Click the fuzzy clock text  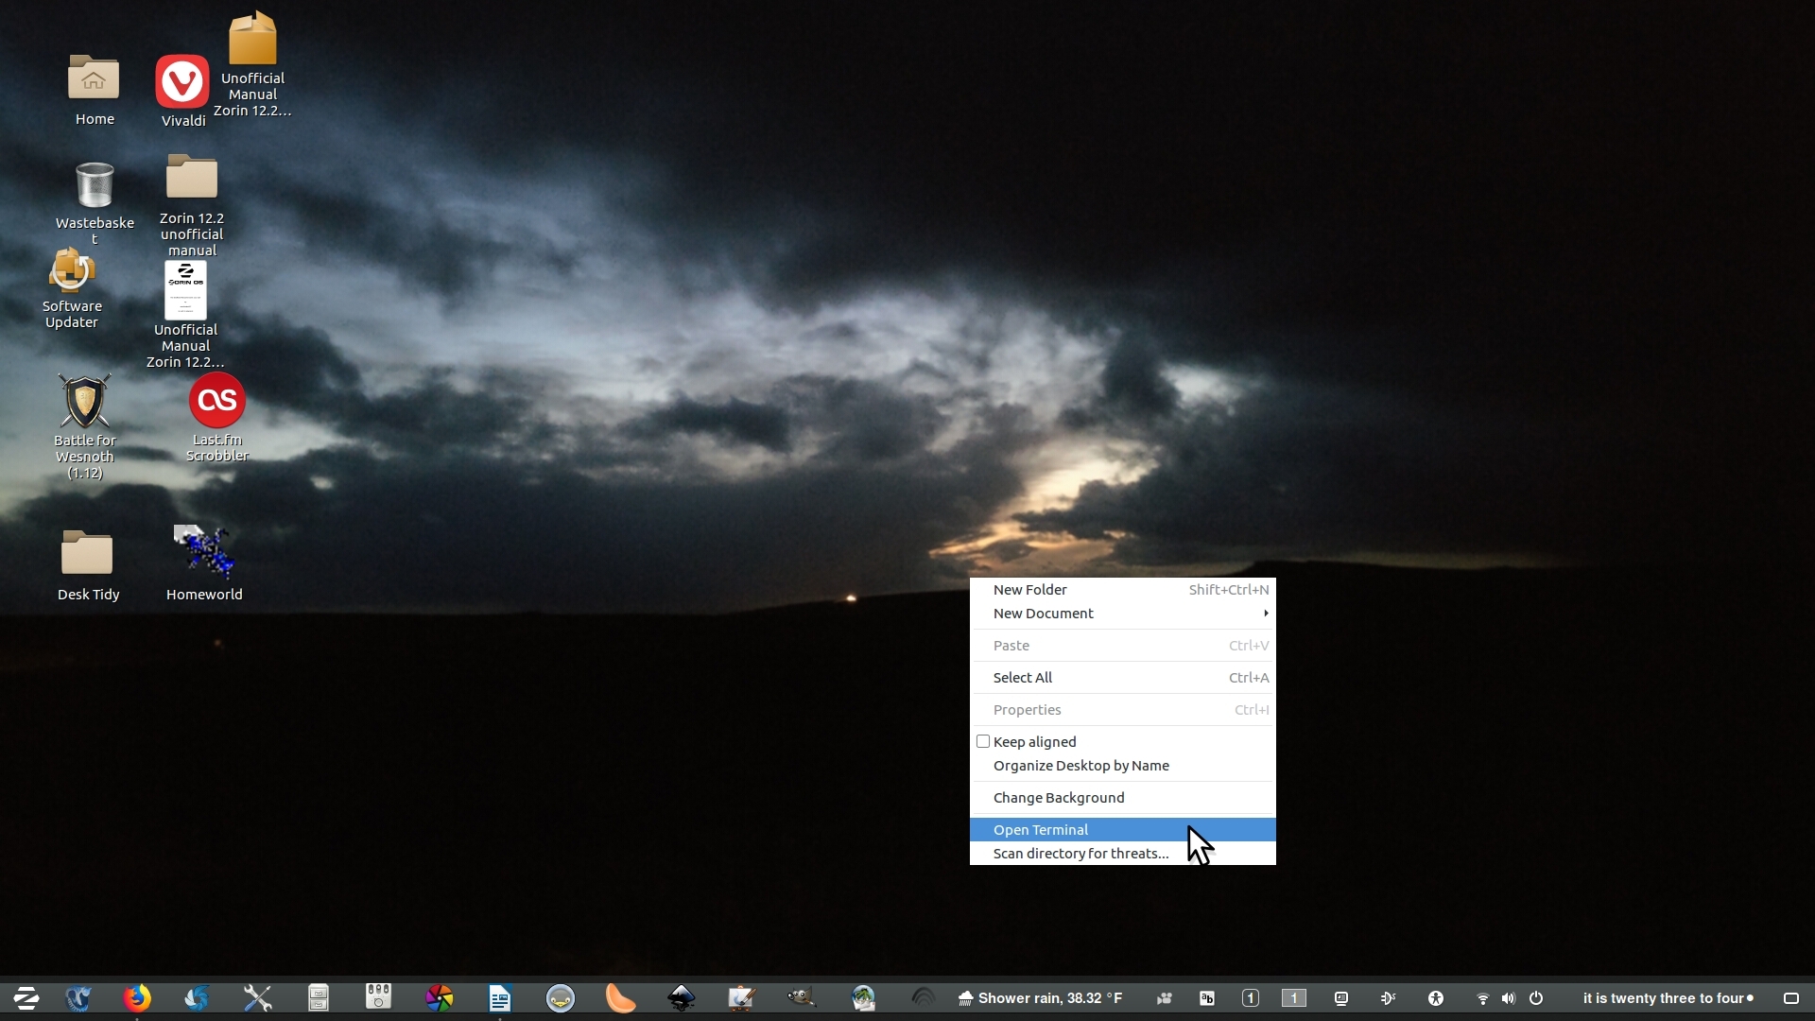(1663, 998)
